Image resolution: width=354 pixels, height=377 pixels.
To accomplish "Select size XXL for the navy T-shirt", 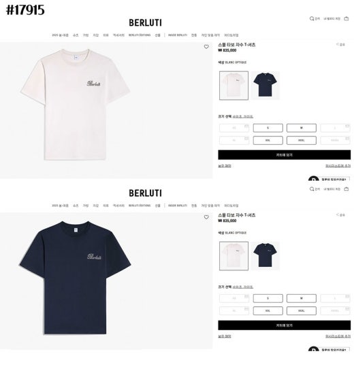I will click(x=268, y=310).
